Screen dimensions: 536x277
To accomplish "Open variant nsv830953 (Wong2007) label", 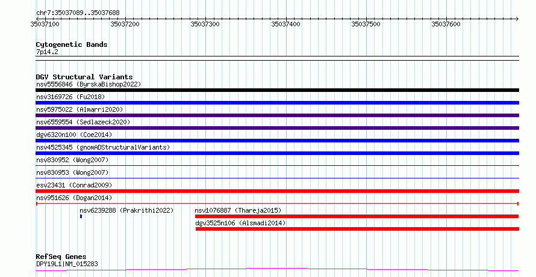I will point(72,172).
